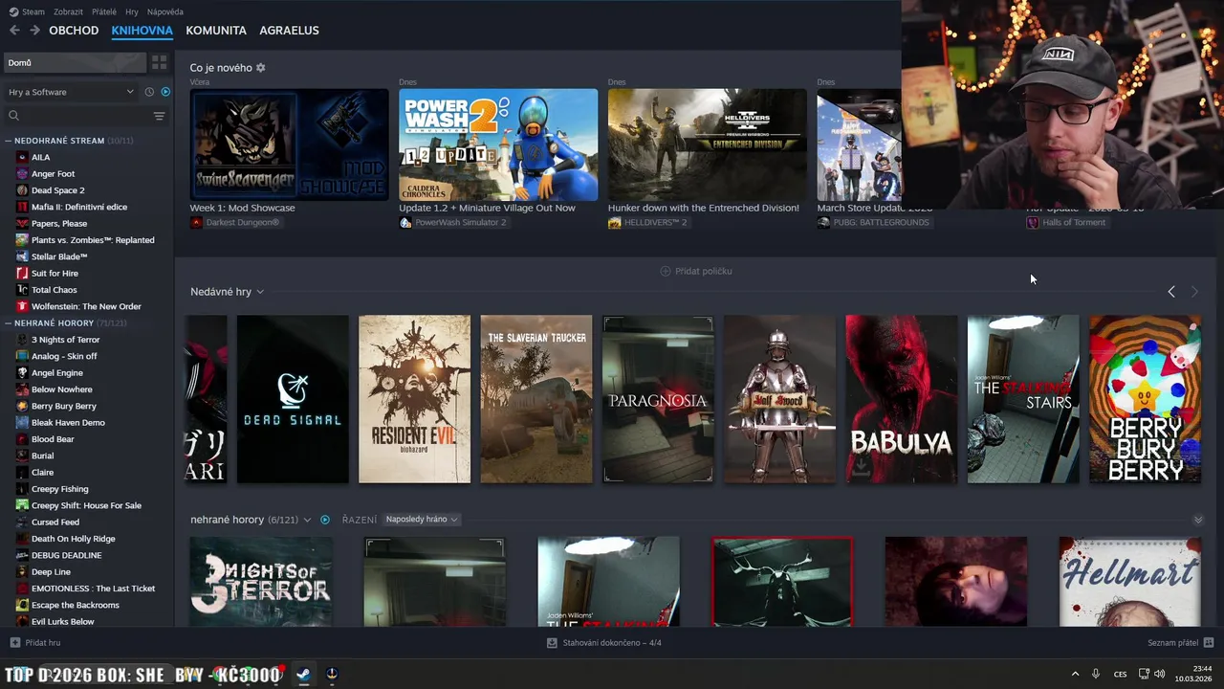Click the Creepy Fishing game icon
1224x689 pixels.
click(22, 489)
